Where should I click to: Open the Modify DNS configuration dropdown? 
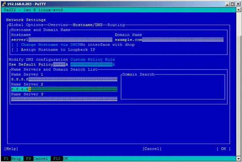[x=38, y=64]
